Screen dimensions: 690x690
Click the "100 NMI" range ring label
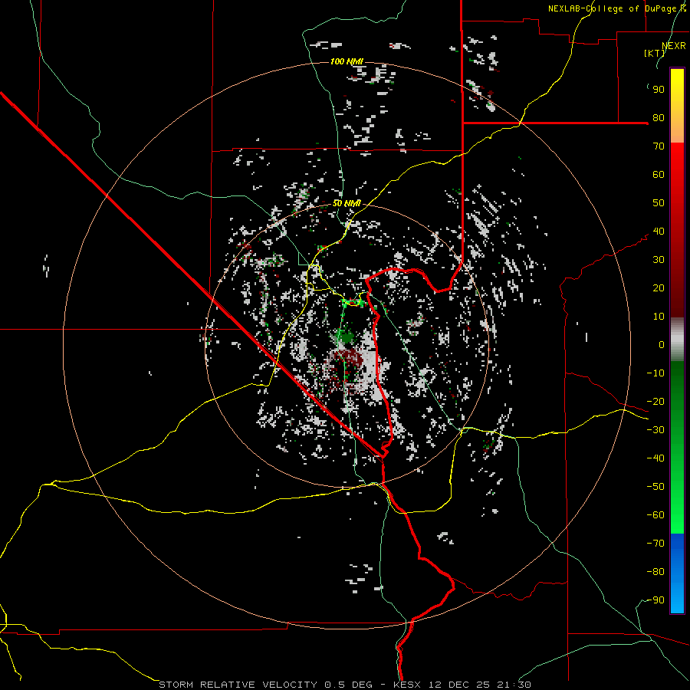347,61
